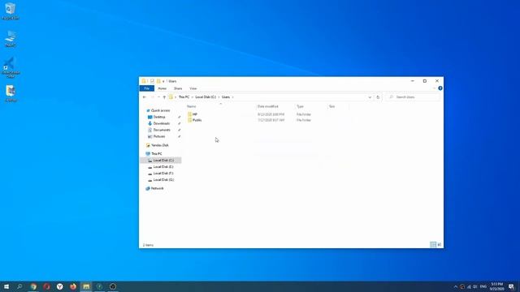520x292 pixels.
Task: Switch to Details view layout icon
Action: pyautogui.click(x=433, y=245)
